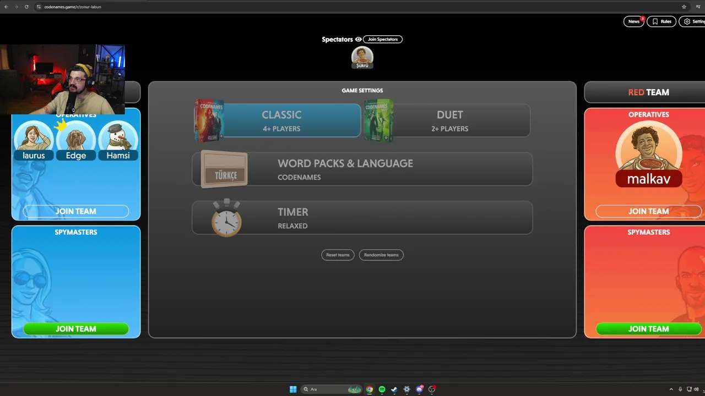Click the Reset teams button

[x=338, y=255]
